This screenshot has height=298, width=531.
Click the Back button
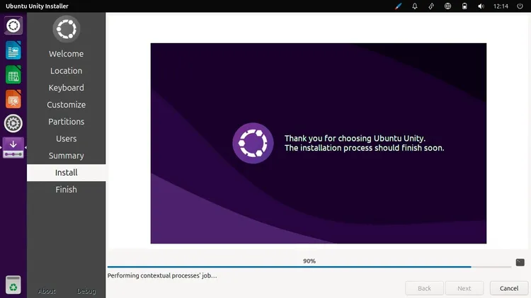point(424,288)
